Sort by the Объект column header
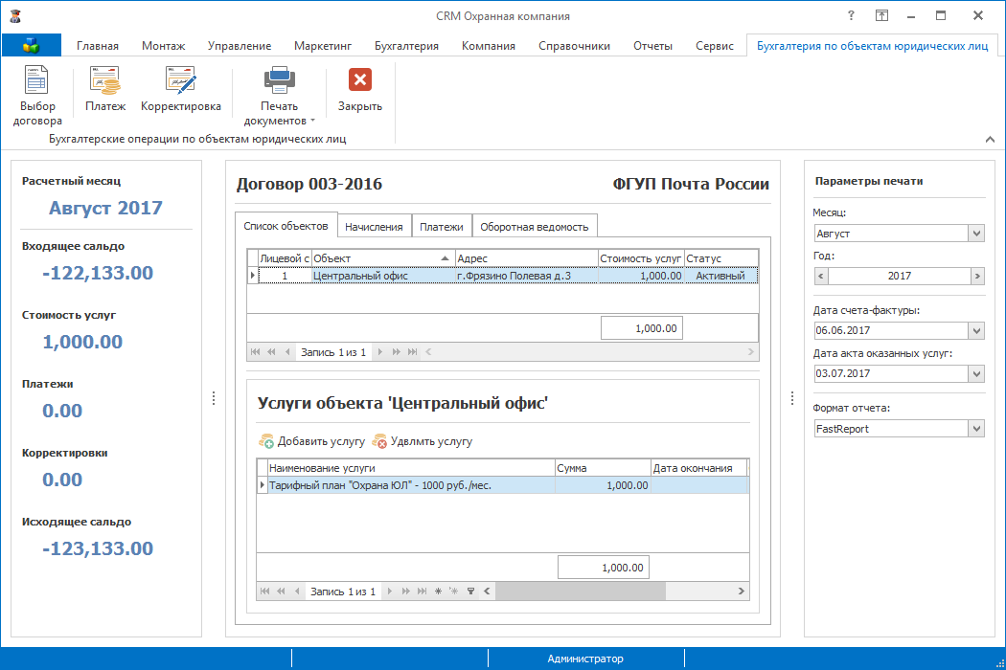 383,258
